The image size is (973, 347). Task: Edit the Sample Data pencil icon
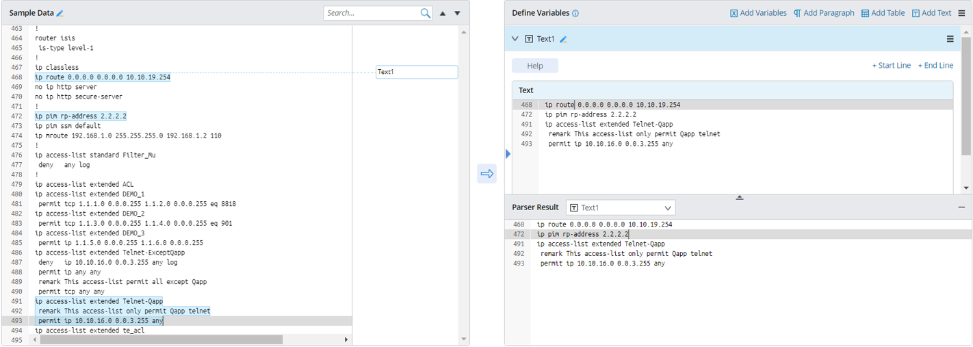[x=60, y=13]
